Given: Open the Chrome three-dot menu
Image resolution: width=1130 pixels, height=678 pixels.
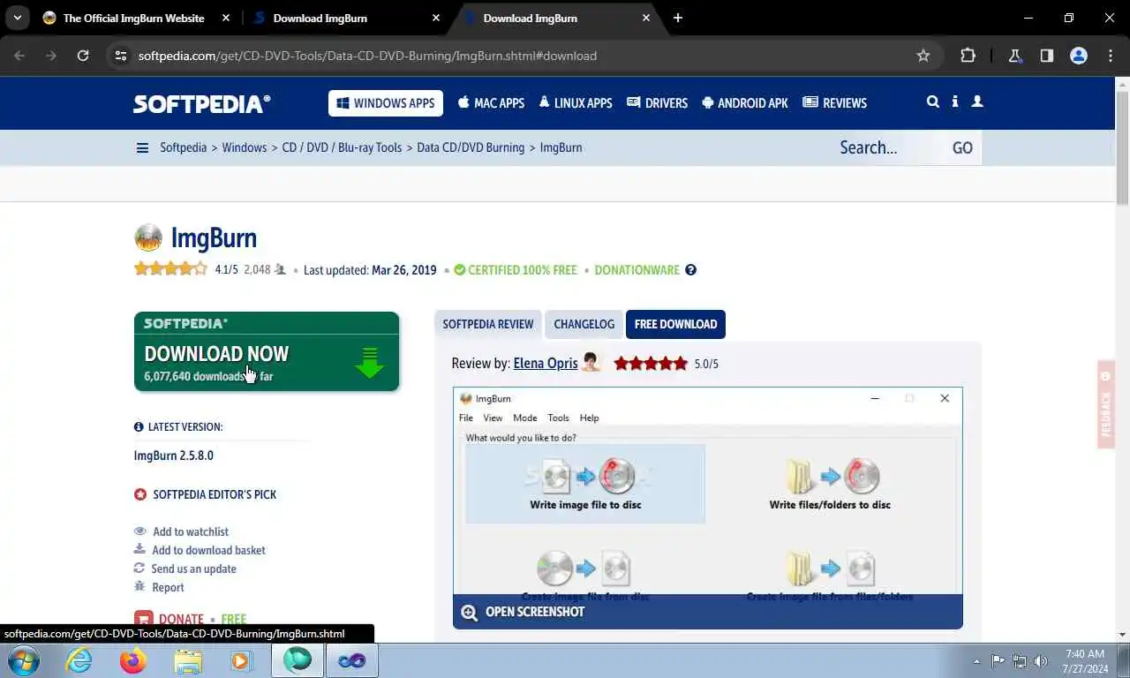Looking at the screenshot, I should (x=1111, y=56).
